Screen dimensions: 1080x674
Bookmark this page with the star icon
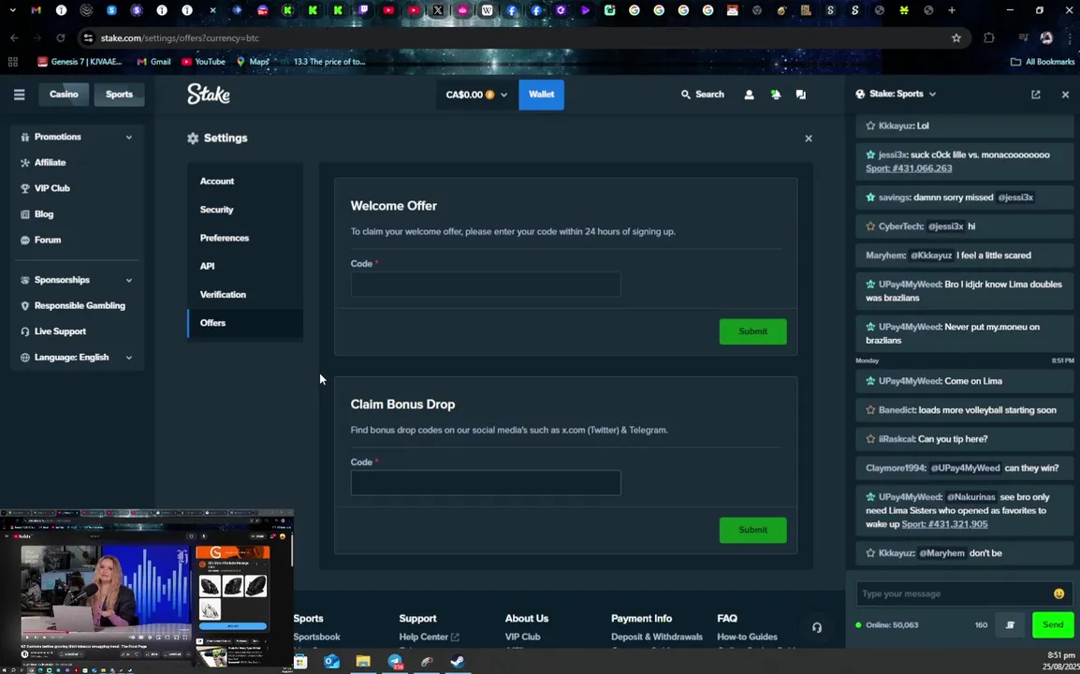click(x=956, y=37)
